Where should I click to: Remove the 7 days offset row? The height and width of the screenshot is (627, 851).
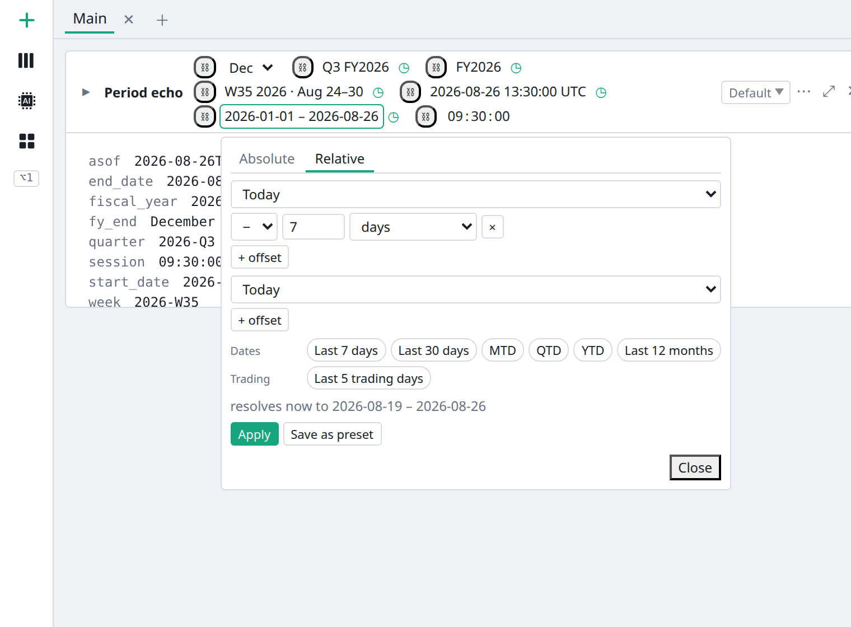tap(493, 227)
